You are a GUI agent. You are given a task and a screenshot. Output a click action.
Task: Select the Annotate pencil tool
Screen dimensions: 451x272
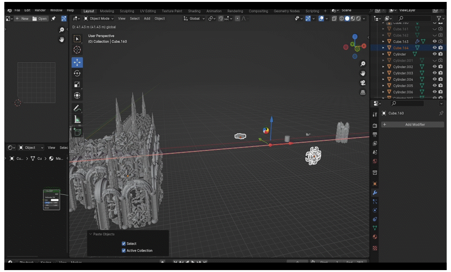pyautogui.click(x=77, y=108)
